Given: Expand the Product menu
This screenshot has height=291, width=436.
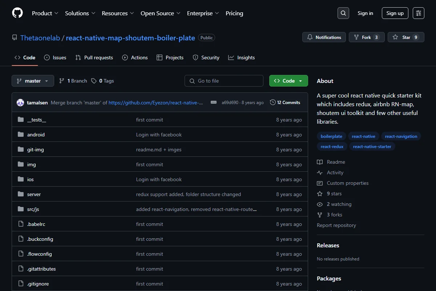Looking at the screenshot, I should tap(45, 13).
